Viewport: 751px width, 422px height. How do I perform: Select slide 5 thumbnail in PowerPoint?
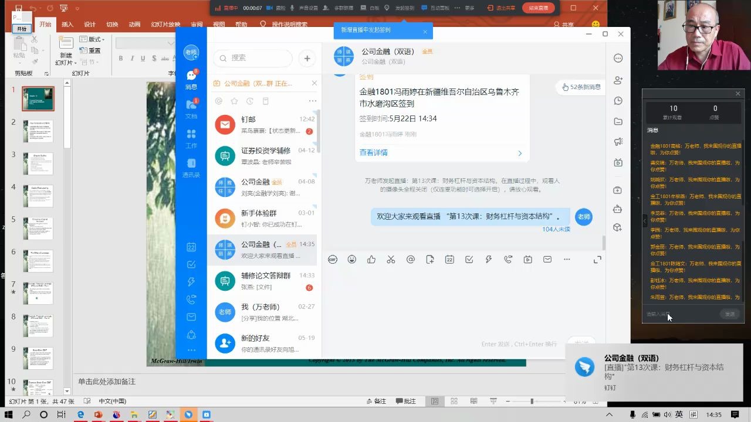pyautogui.click(x=38, y=229)
